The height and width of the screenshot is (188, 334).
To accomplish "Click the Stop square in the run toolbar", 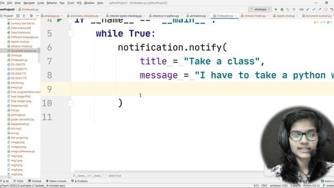I will (x=294, y=9).
